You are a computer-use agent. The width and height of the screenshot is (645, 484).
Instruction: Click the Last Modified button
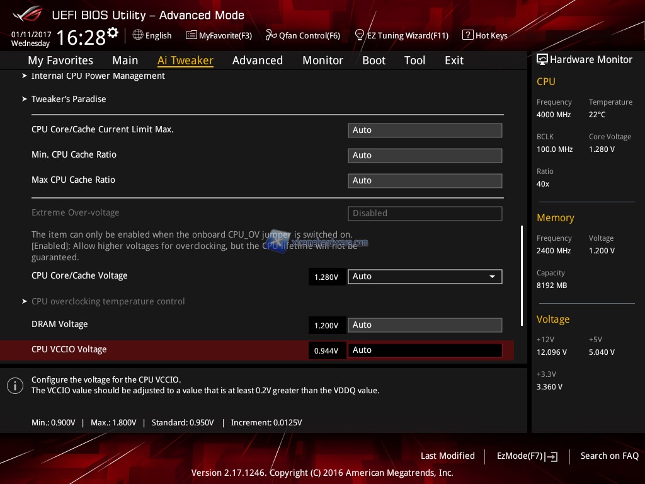(x=447, y=456)
